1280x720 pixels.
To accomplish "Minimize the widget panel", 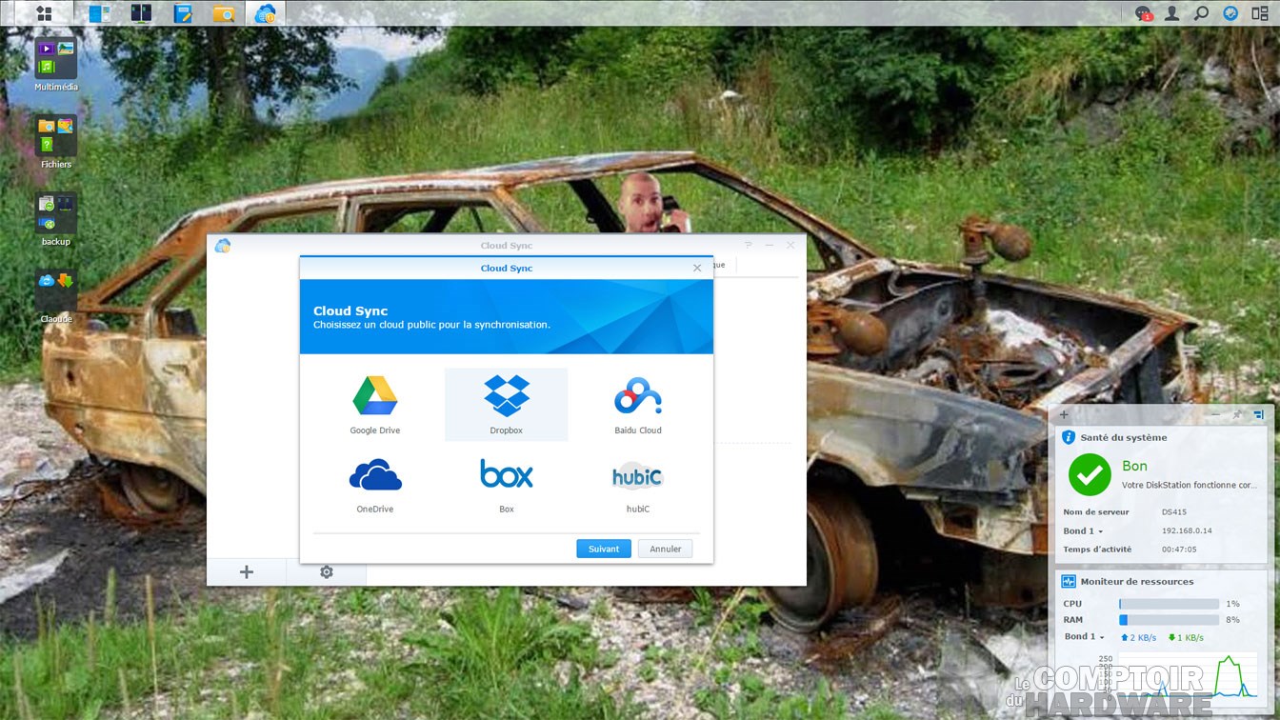I will tap(1215, 415).
